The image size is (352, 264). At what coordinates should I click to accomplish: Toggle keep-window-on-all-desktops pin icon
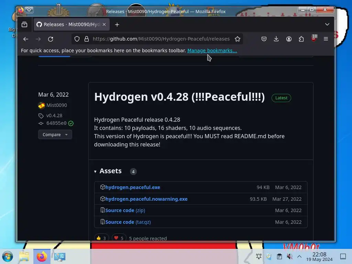click(x=29, y=10)
